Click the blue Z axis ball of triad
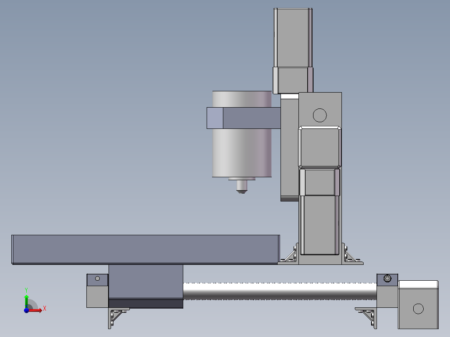The width and height of the screenshot is (450, 337). click(x=26, y=311)
